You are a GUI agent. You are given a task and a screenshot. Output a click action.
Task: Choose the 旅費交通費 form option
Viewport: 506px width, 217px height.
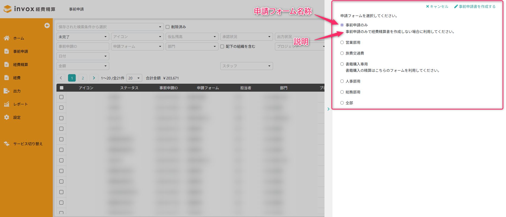pos(342,53)
